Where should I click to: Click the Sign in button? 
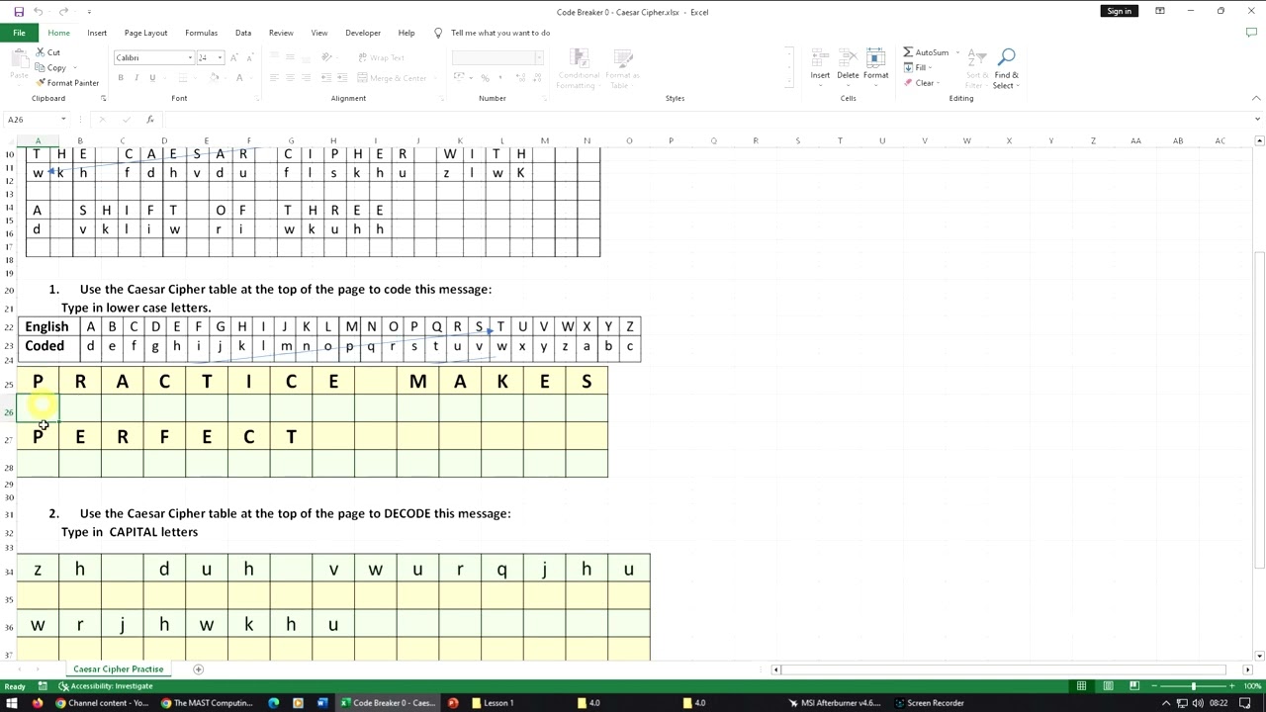1119,11
